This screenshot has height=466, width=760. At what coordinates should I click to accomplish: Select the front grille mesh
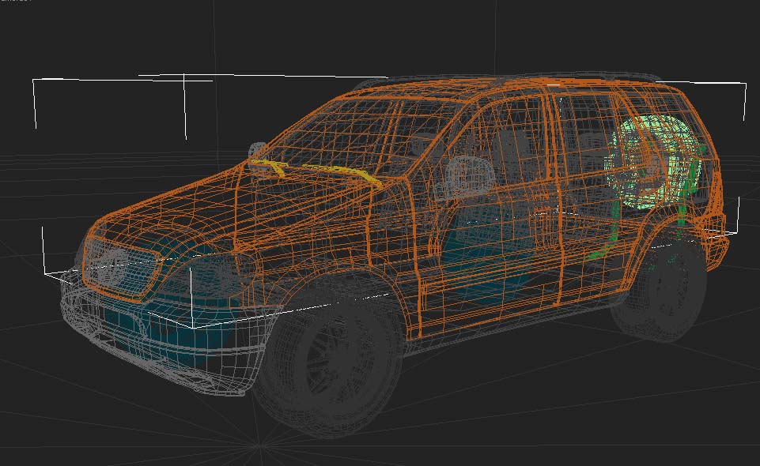click(120, 270)
